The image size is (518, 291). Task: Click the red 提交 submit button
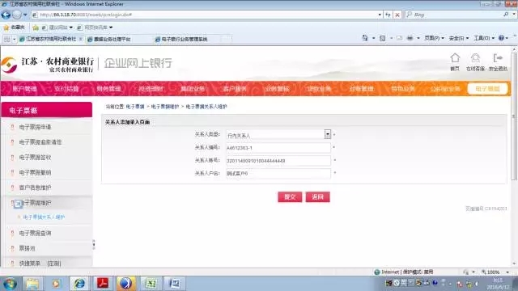pyautogui.click(x=290, y=197)
